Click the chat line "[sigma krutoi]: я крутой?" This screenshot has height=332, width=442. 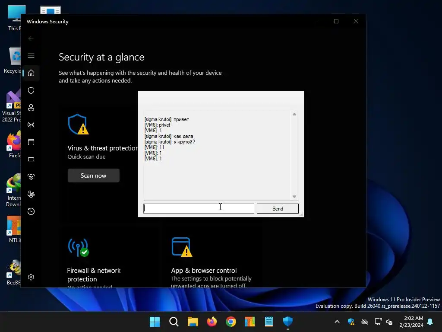(x=170, y=142)
